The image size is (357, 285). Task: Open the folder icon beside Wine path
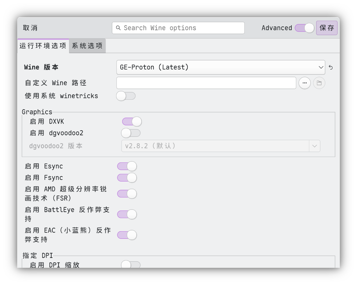pos(319,83)
